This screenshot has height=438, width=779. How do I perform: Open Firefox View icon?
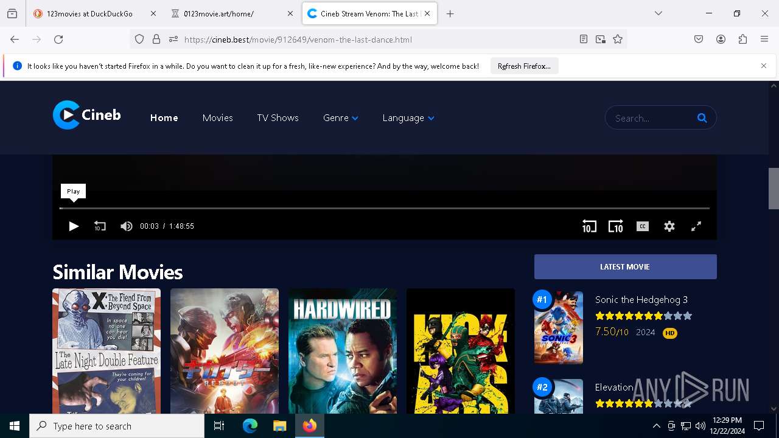coord(12,13)
